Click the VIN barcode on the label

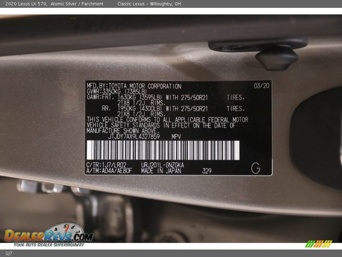click(x=163, y=150)
